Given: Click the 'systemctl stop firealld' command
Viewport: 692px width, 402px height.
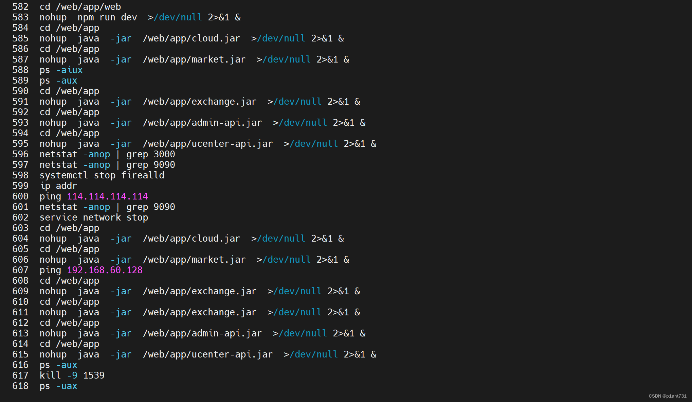Looking at the screenshot, I should coord(102,175).
